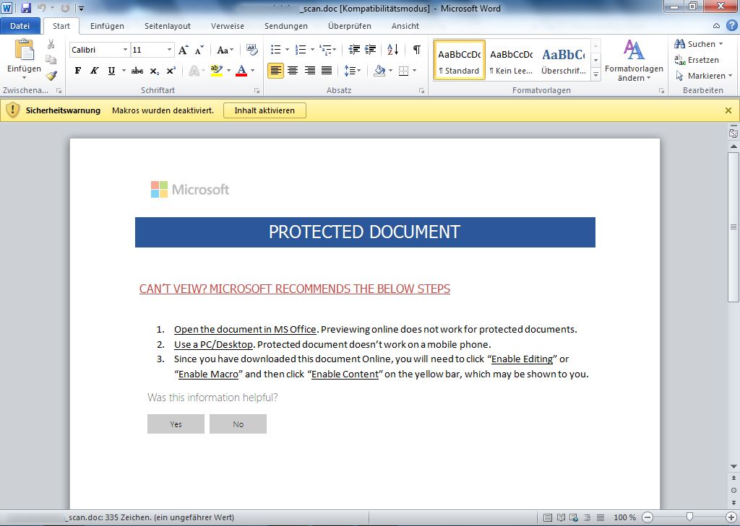Click the Ansicht ribbon tab
Image resolution: width=740 pixels, height=526 pixels.
(405, 26)
